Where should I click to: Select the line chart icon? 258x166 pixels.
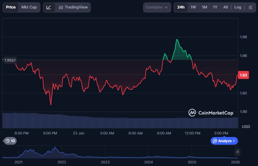point(49,7)
